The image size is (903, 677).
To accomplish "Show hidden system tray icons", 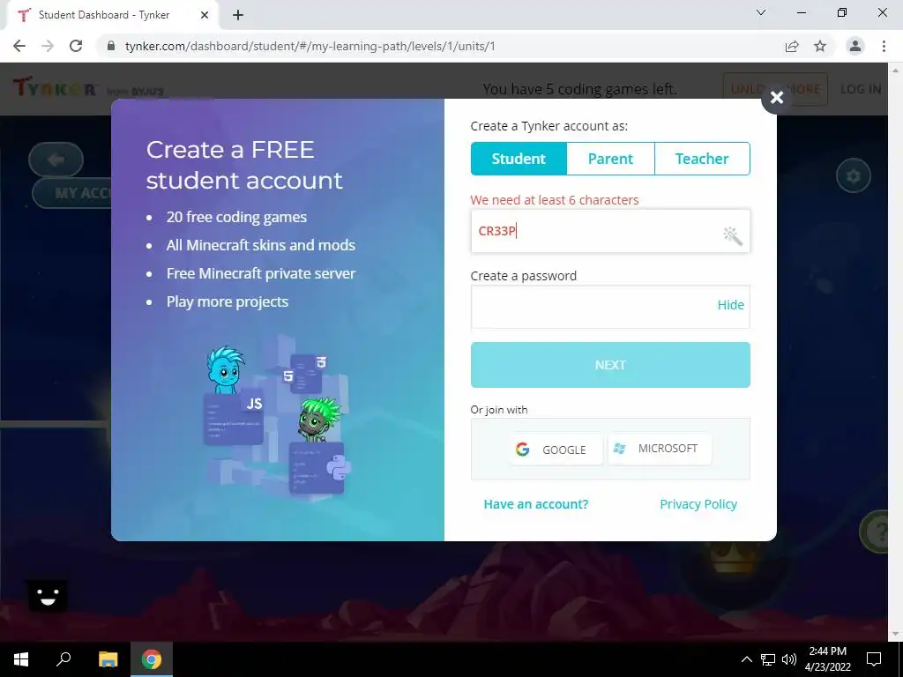I will tap(746, 659).
